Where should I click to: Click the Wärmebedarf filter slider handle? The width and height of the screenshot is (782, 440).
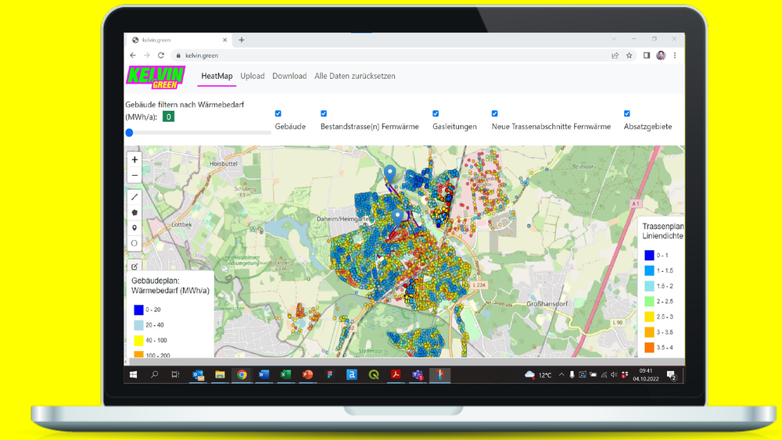pyautogui.click(x=129, y=133)
